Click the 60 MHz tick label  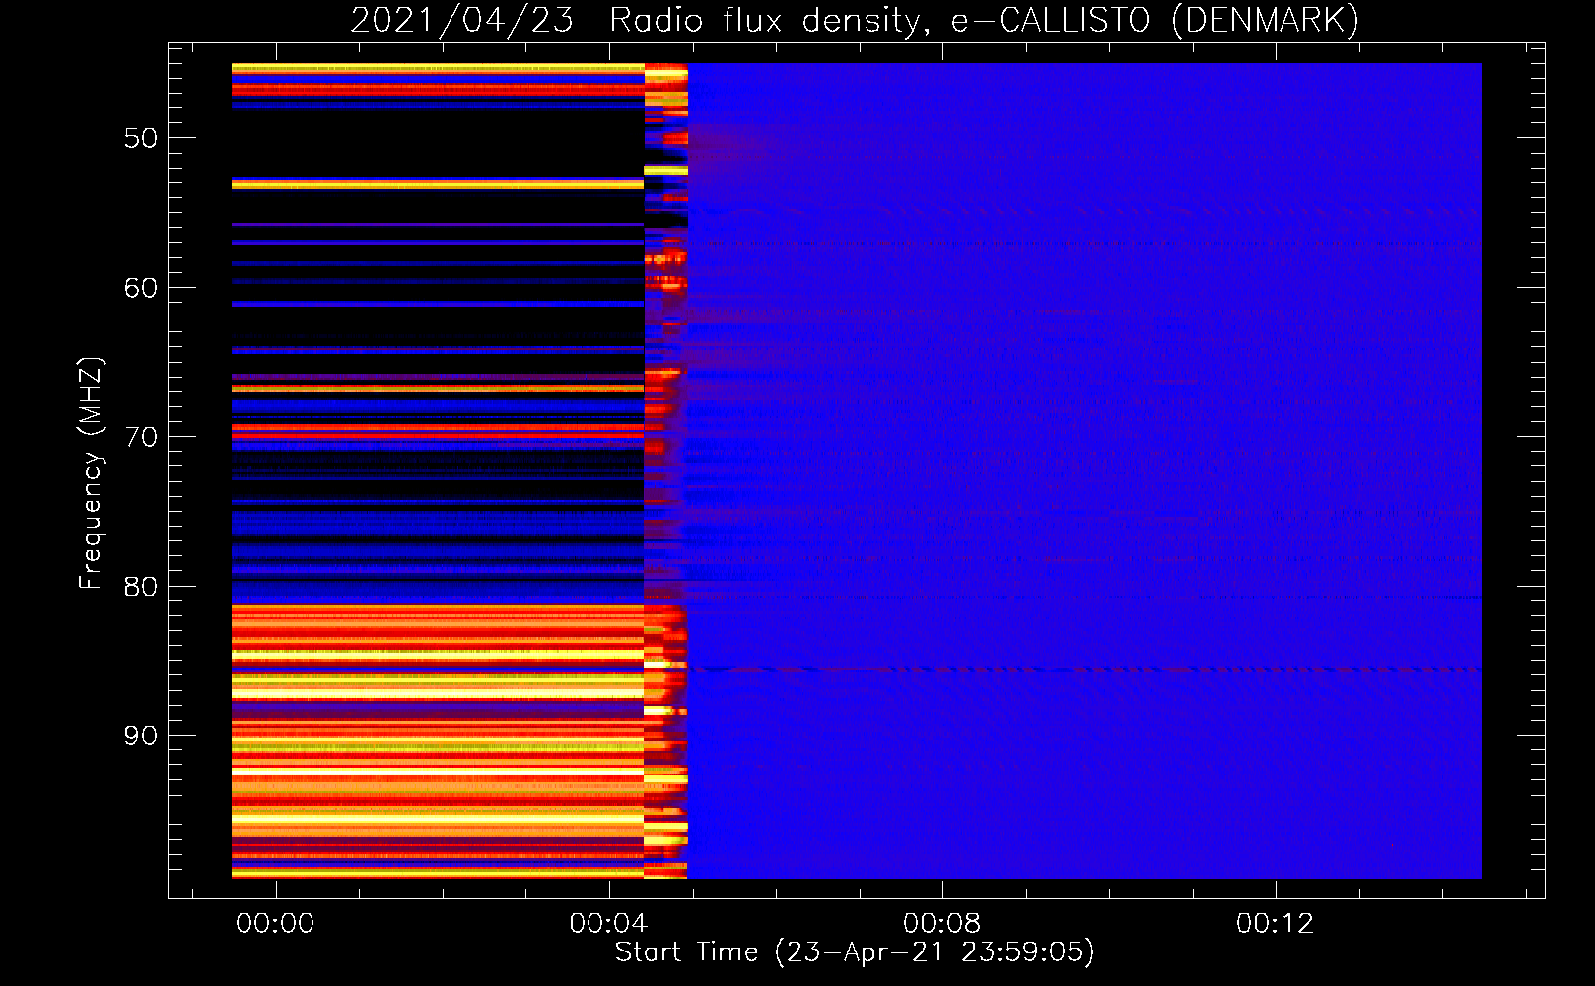(141, 288)
